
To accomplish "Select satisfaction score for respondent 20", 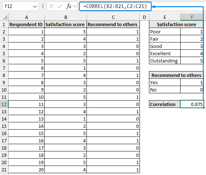I will (66, 170).
